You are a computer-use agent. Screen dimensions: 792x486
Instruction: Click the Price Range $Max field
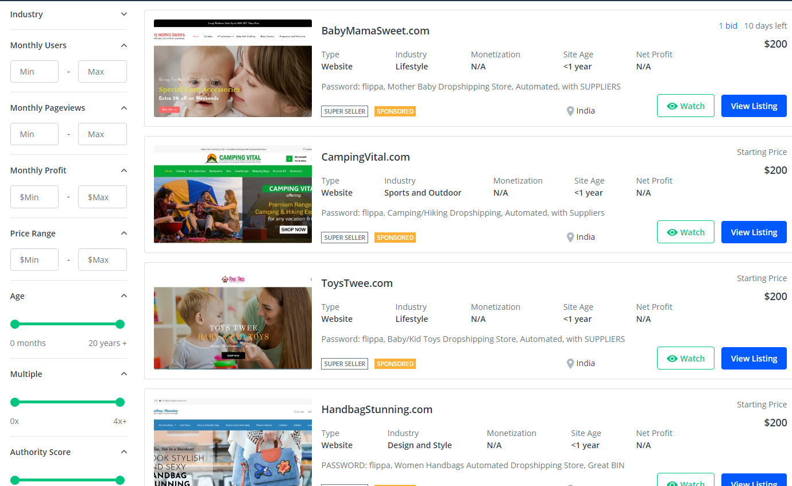coord(102,260)
